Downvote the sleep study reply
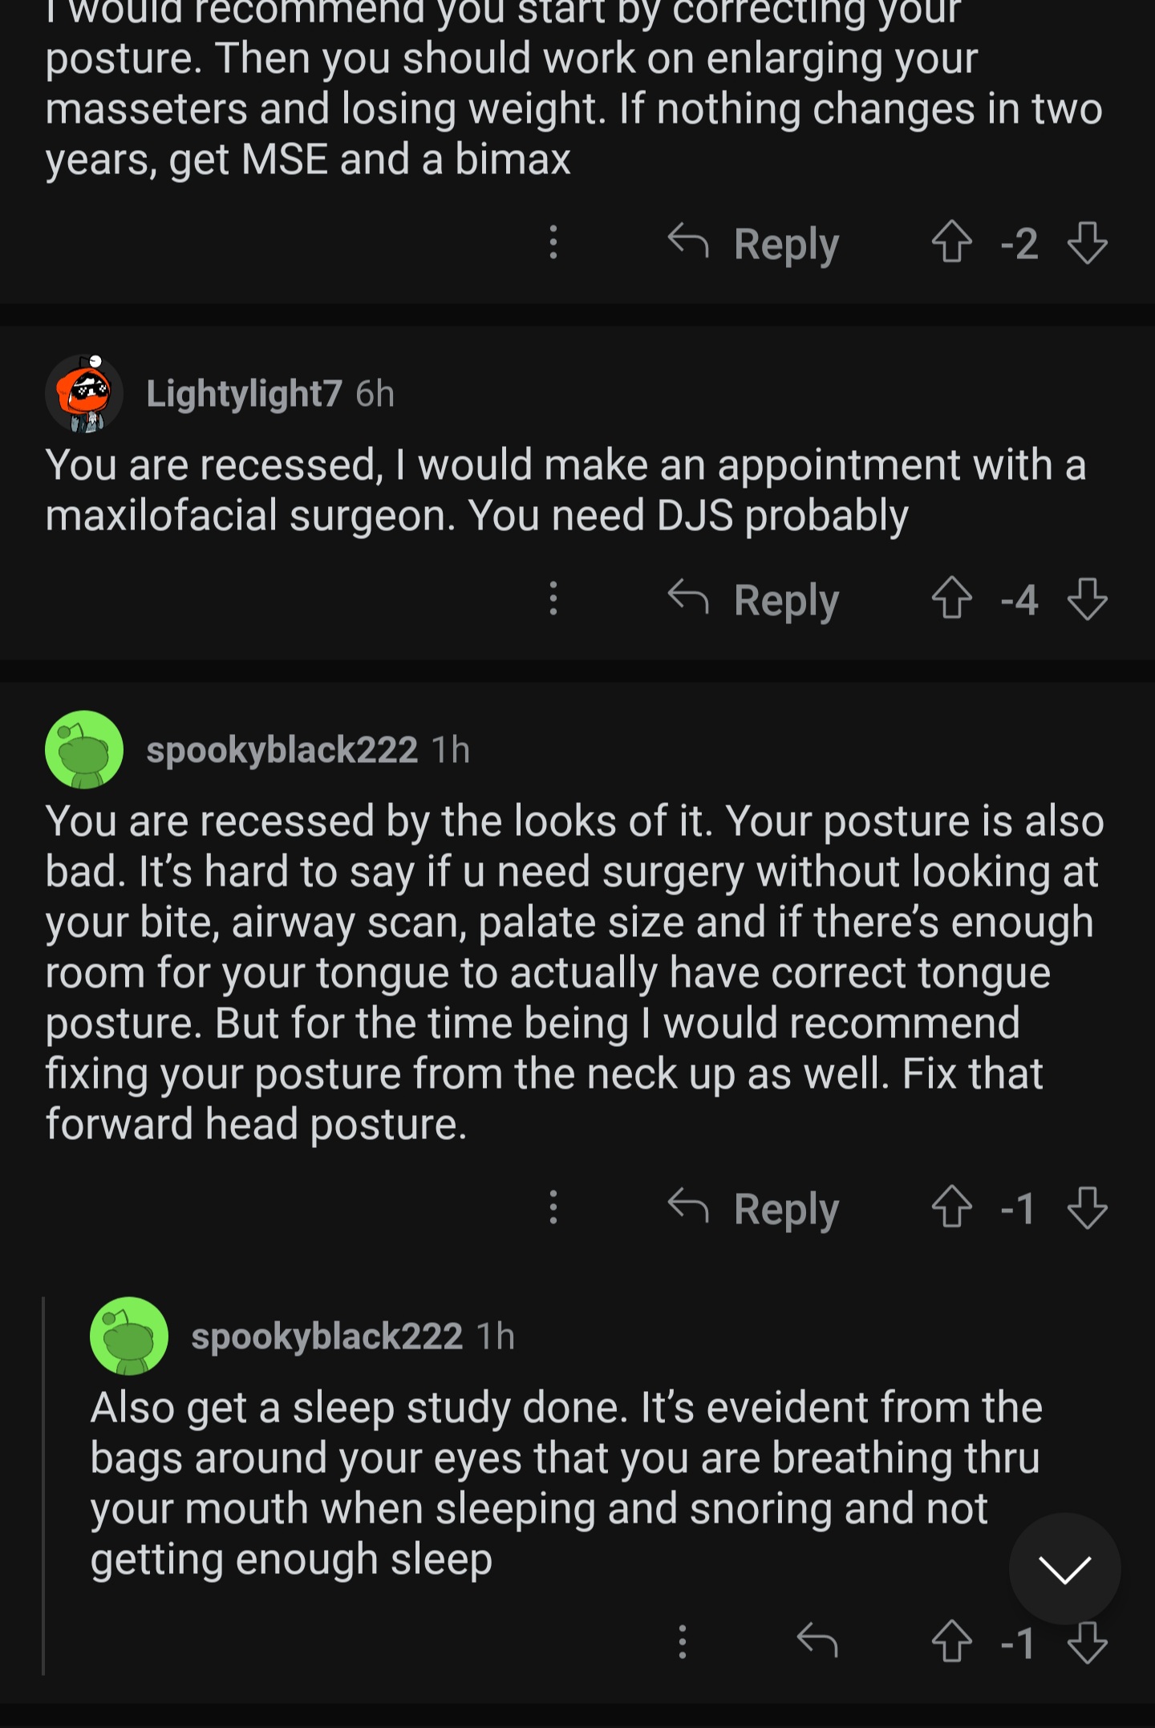The image size is (1155, 1728). pos(1088,1641)
